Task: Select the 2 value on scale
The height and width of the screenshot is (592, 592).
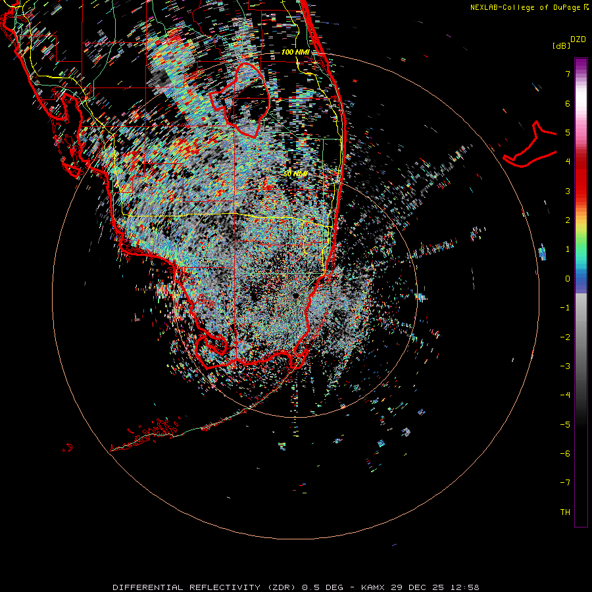Action: click(x=568, y=220)
